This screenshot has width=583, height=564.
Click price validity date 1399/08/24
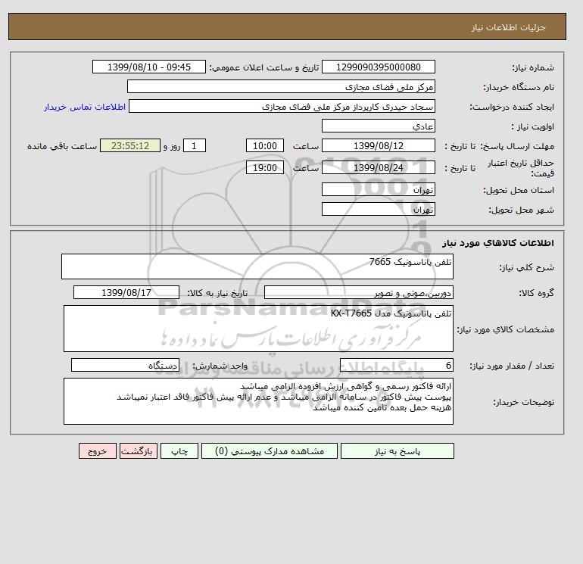click(378, 167)
